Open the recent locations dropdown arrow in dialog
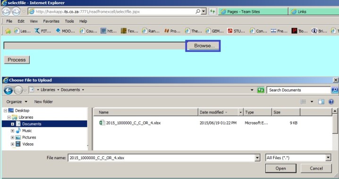Image resolution: width=339 pixels, height=179 pixels. [x=25, y=90]
